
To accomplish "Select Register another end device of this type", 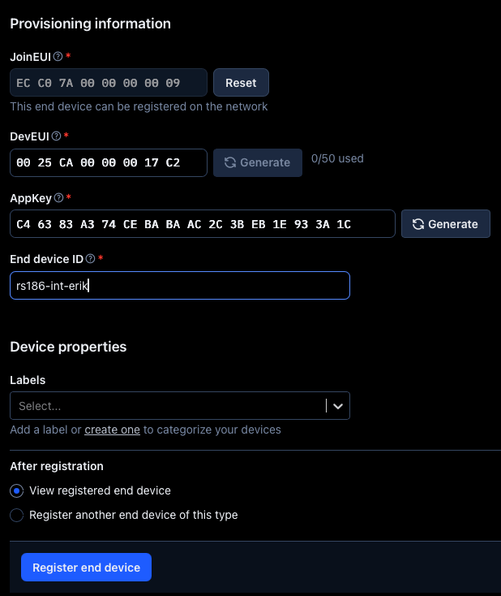I will [x=16, y=515].
